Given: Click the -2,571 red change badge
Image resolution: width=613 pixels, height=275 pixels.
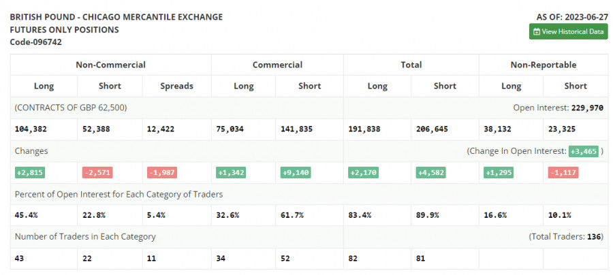Looking at the screenshot, I should point(93,173).
